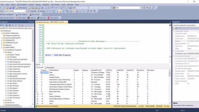The width and height of the screenshot is (199, 112).
Task: Click the Add-ins toolbar item
Action: 32,18
